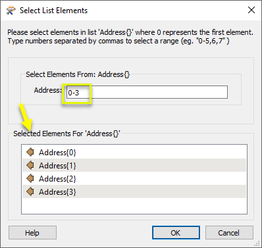
Task: Click the arrow icon beside Address{0}
Action: point(30,152)
